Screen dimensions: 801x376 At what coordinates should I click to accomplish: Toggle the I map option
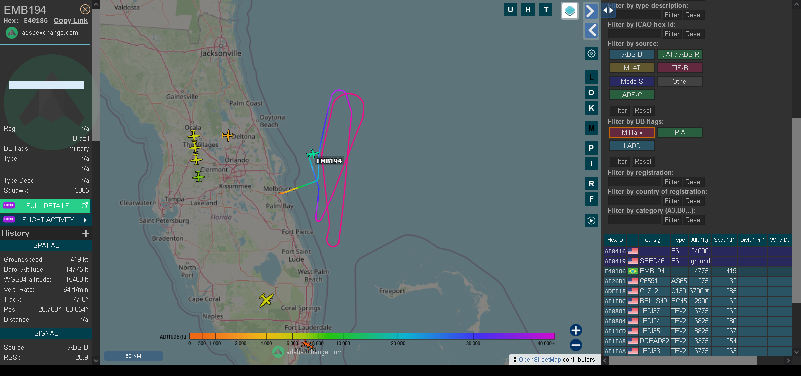tap(591, 164)
